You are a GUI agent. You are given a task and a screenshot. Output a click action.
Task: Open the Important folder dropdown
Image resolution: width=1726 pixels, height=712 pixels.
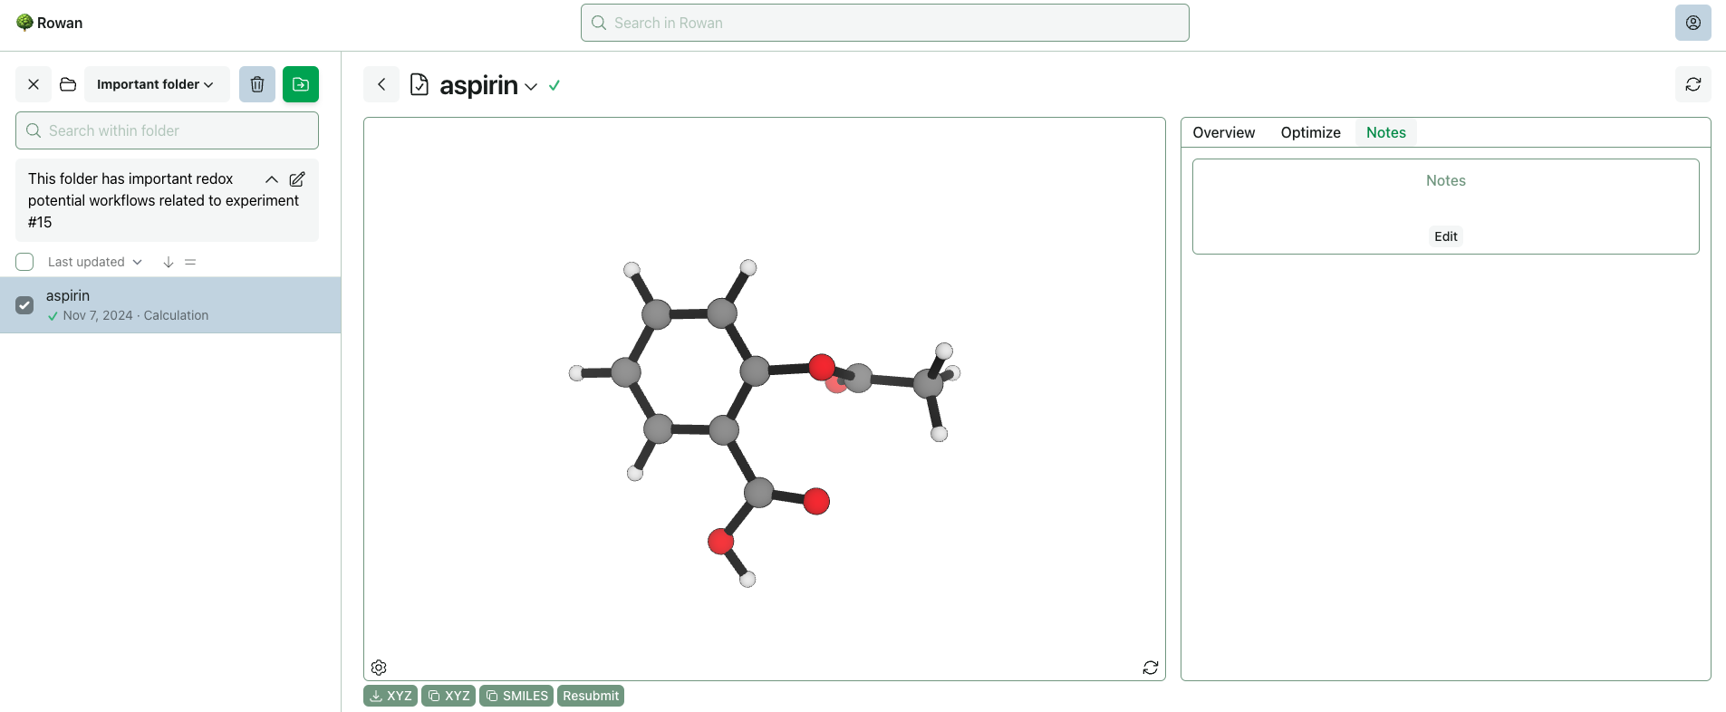tap(156, 84)
